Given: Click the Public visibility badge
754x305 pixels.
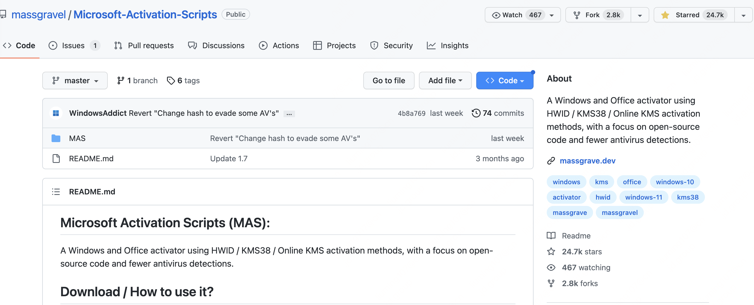Looking at the screenshot, I should [236, 15].
